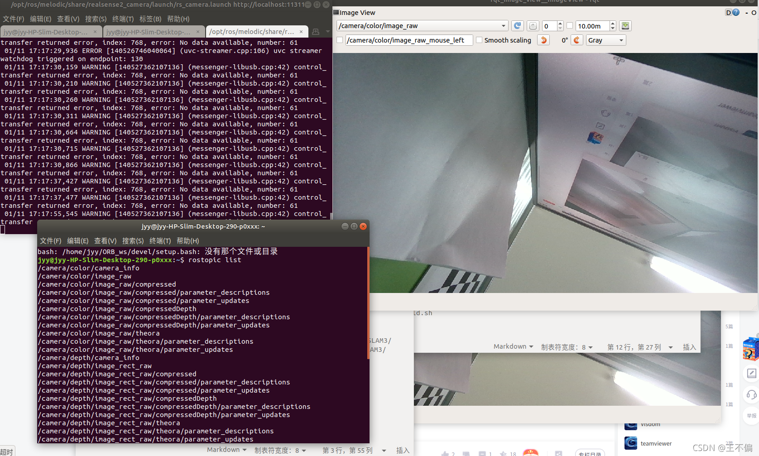The height and width of the screenshot is (456, 759).
Task: Open a new terminal tab with tab icon
Action: 316,32
